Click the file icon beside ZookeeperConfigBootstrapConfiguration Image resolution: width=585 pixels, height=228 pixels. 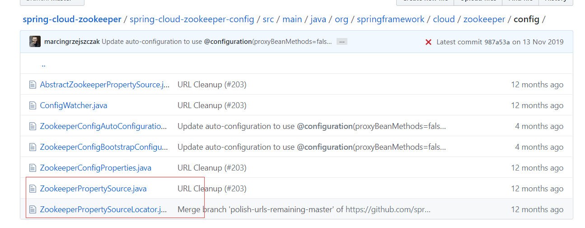point(32,147)
